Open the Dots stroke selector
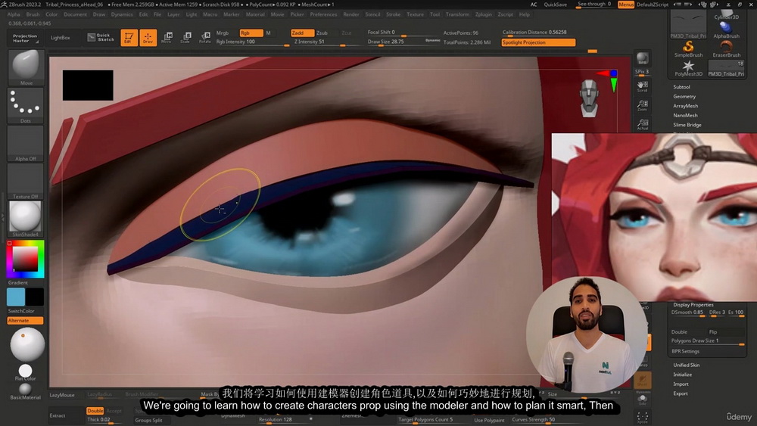Screen dimensions: 757x426 (x=26, y=105)
